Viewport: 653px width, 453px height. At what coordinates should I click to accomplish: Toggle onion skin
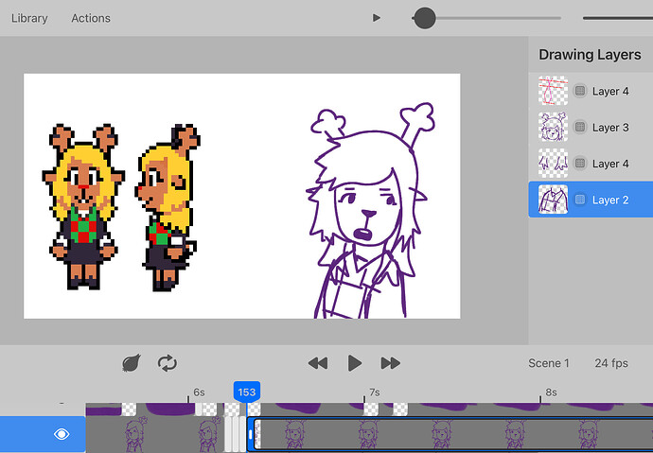pos(132,363)
